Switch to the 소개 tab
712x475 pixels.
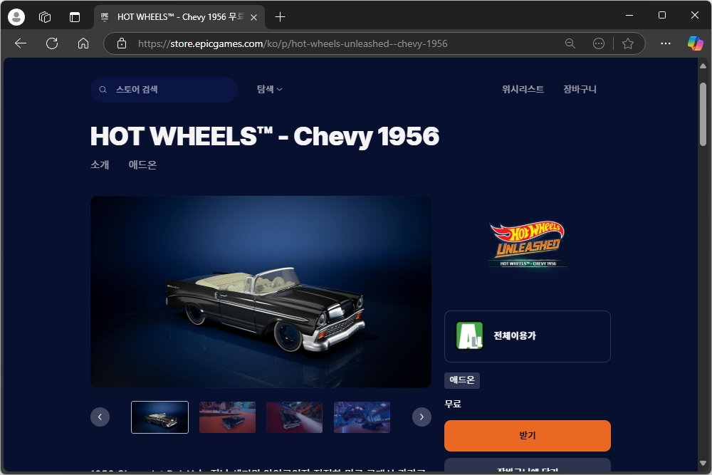(100, 165)
